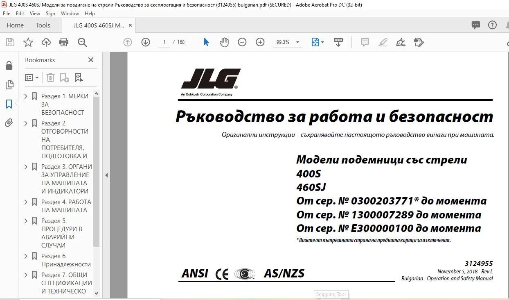This screenshot has width=509, height=300.
Task: Open the find text magnifier icon
Action: [82, 42]
